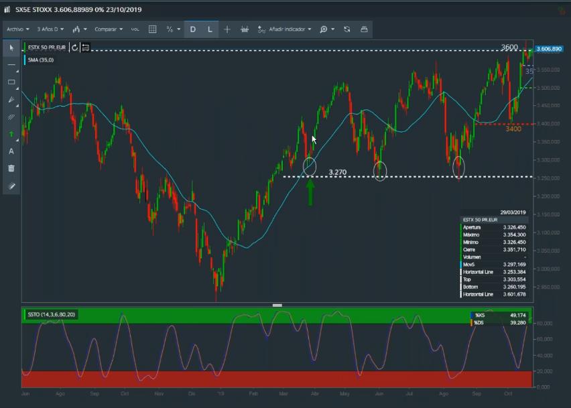The image size is (571, 408).
Task: Choose the parallel channel lines tool
Action: pyautogui.click(x=11, y=117)
